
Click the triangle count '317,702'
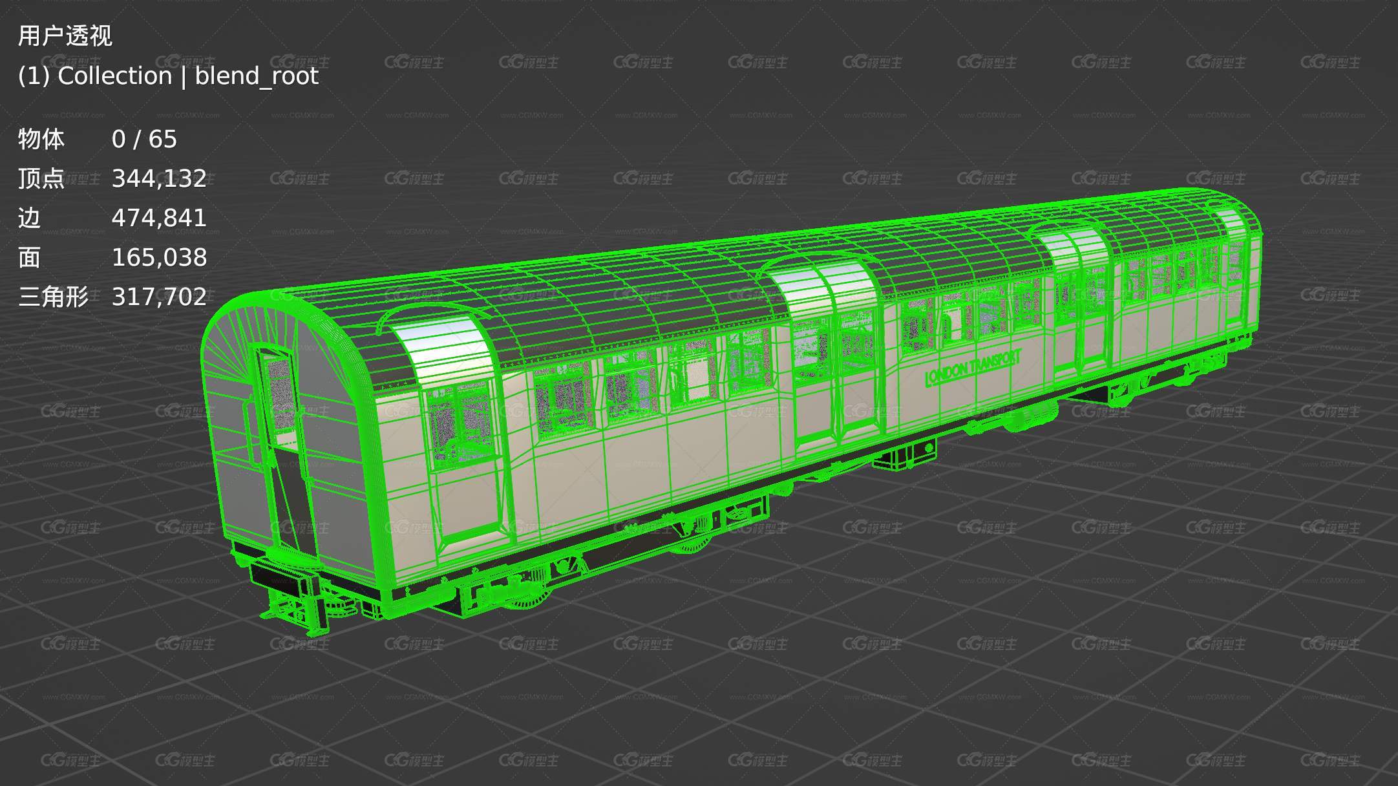pyautogui.click(x=159, y=297)
